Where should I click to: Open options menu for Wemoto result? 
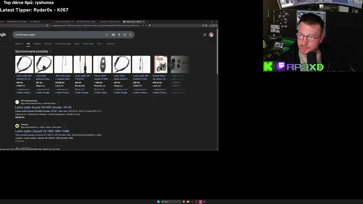(x=64, y=127)
